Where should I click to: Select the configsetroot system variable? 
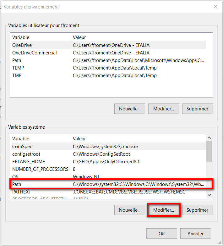coord(26,154)
